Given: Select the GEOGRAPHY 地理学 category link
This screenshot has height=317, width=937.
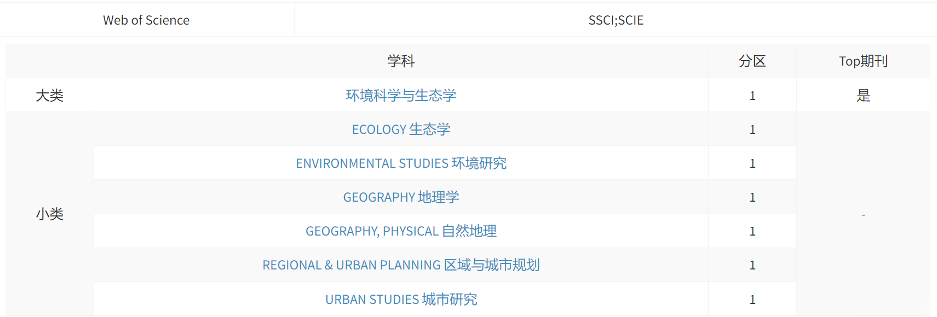Looking at the screenshot, I should (x=401, y=197).
